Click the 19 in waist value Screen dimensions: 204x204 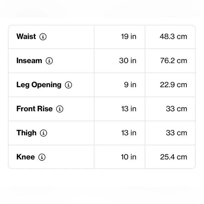(129, 37)
